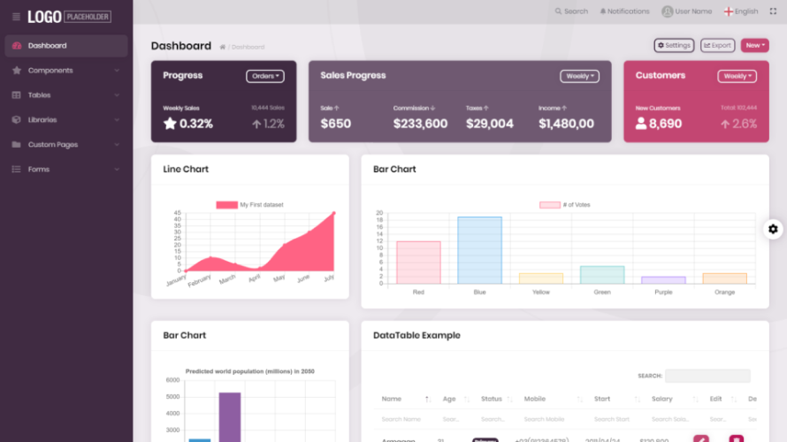Click the Export button
The width and height of the screenshot is (787, 442).
click(x=717, y=45)
